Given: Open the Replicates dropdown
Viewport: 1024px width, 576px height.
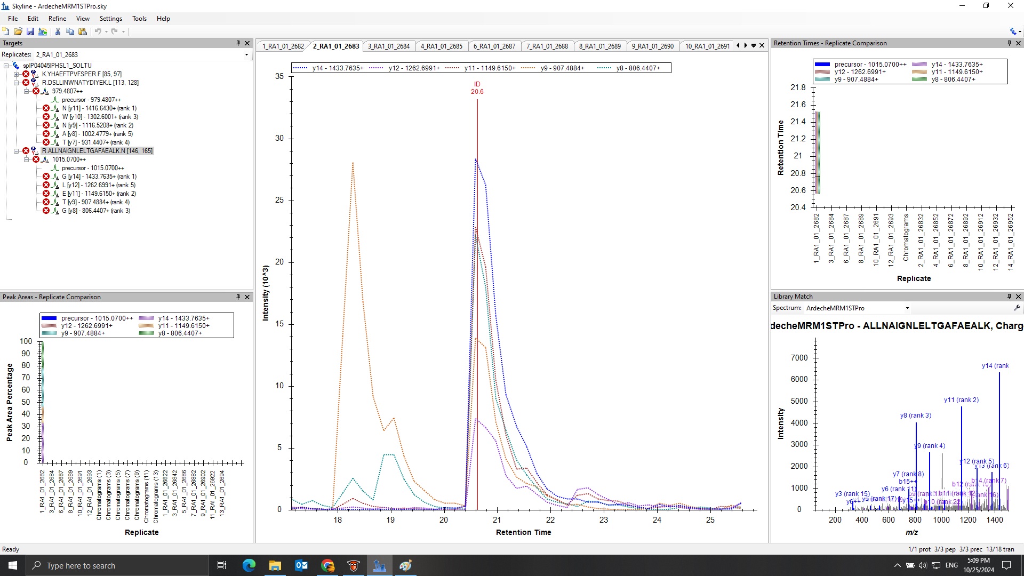Looking at the screenshot, I should 246,55.
